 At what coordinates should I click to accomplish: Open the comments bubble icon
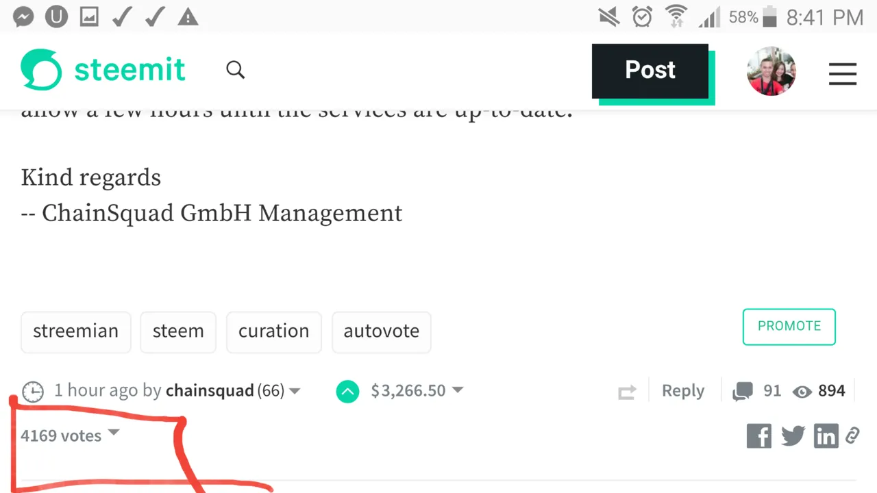pos(743,392)
